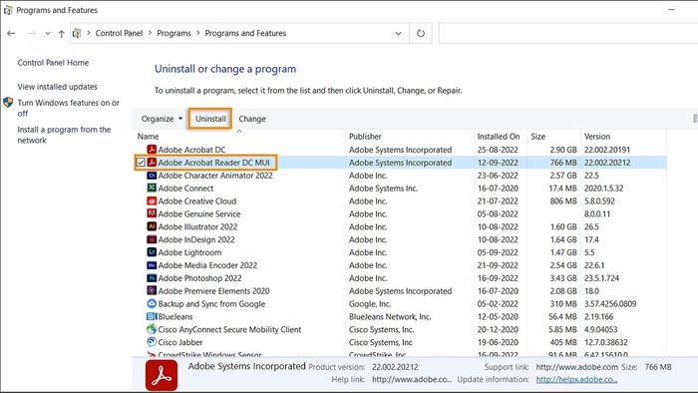Click the Change button
Image resolution: width=698 pixels, height=393 pixels.
[x=252, y=119]
